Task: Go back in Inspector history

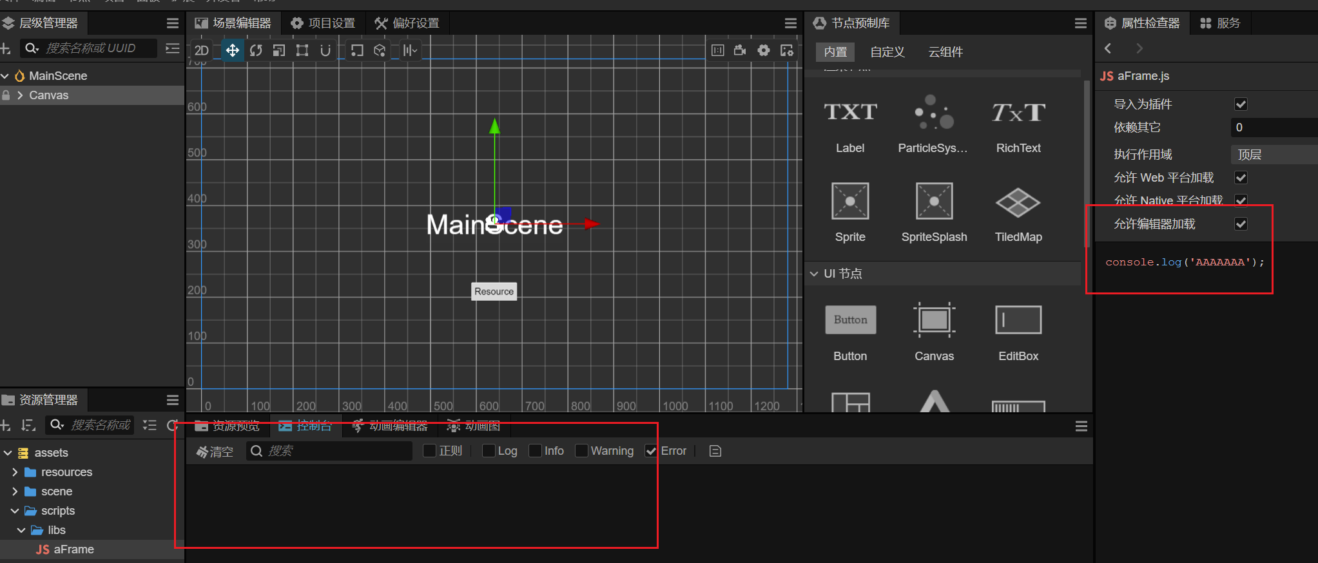Action: 1108,48
